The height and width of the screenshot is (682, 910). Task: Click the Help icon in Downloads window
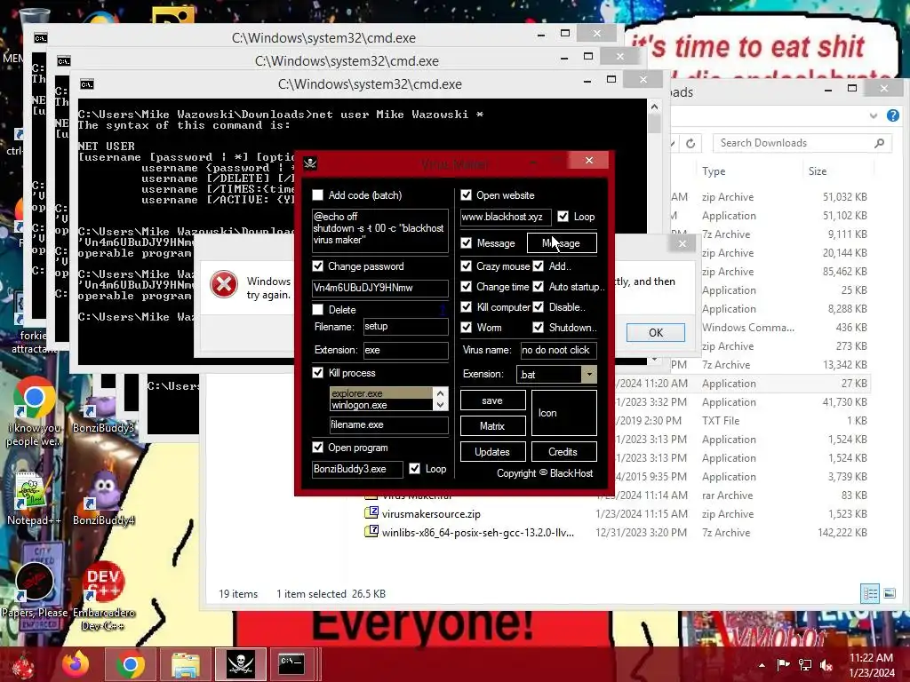tap(892, 115)
